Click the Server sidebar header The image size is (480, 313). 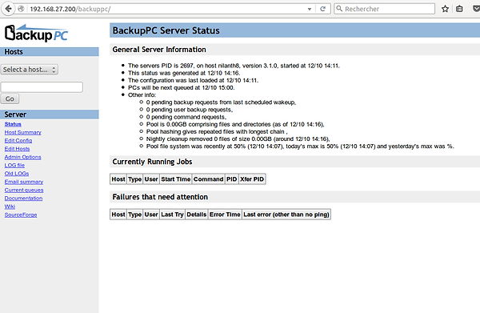coord(50,114)
